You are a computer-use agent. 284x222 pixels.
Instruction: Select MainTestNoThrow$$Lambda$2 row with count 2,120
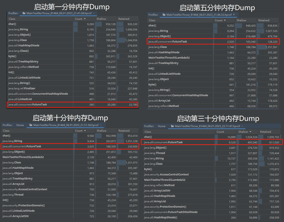[70, 157]
